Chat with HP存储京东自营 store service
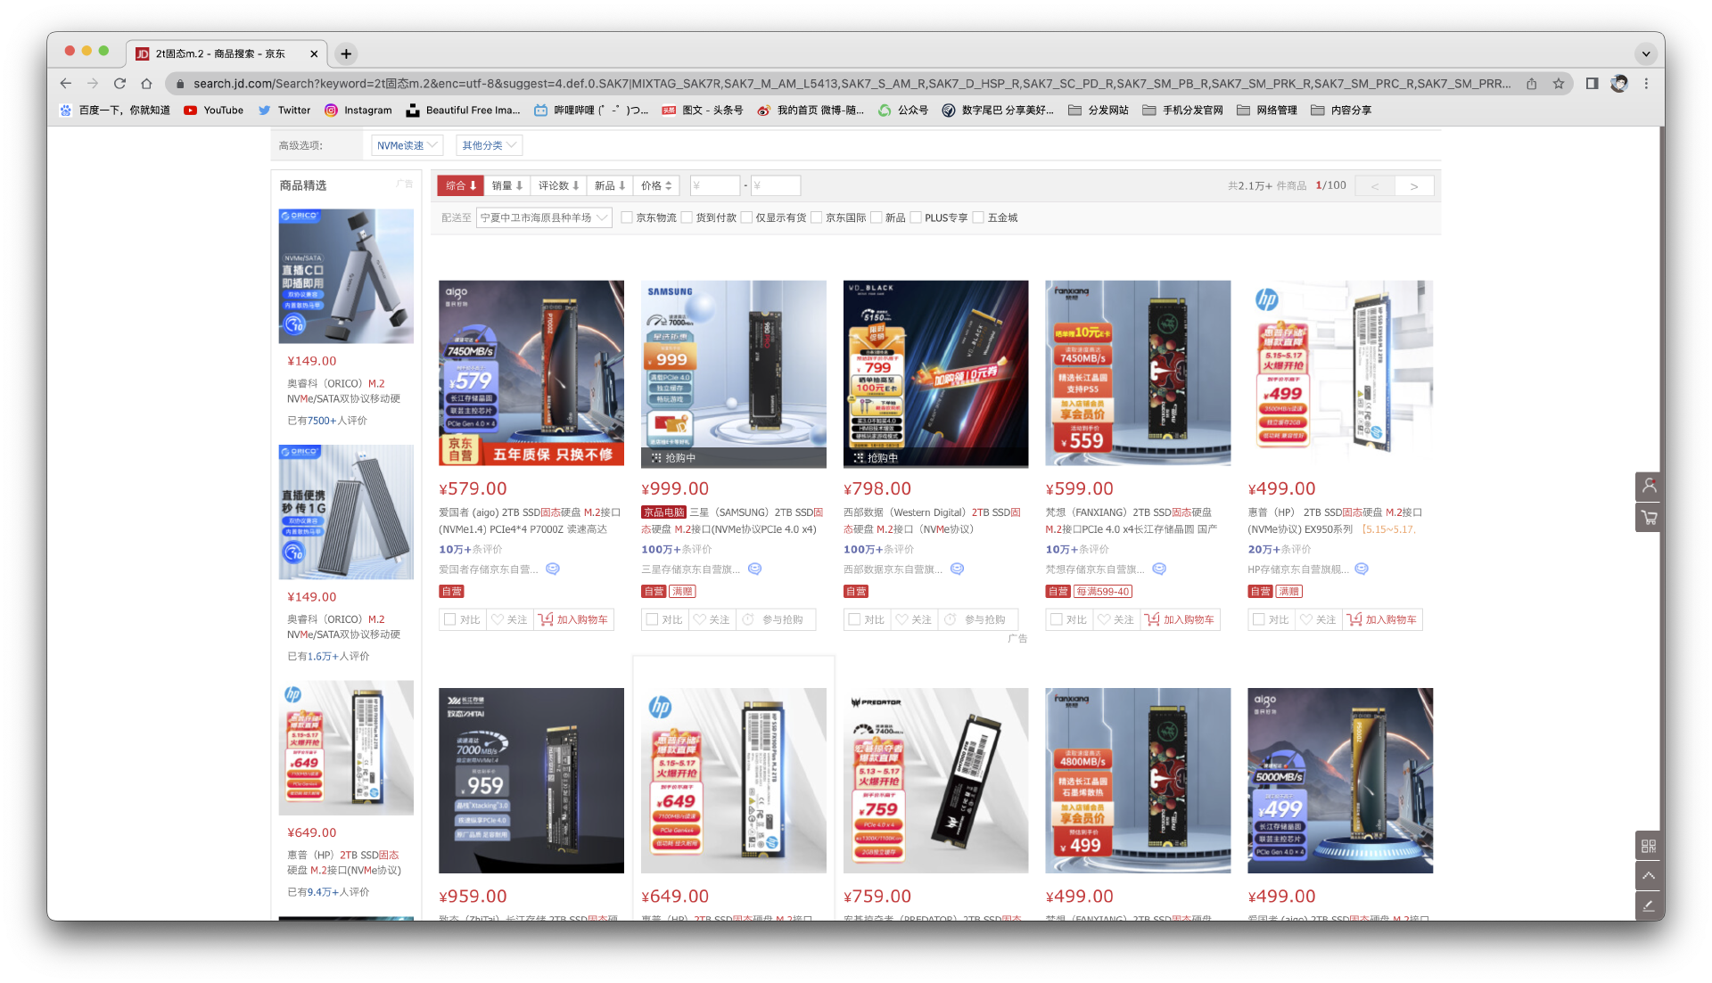This screenshot has width=1712, height=983. (1362, 569)
